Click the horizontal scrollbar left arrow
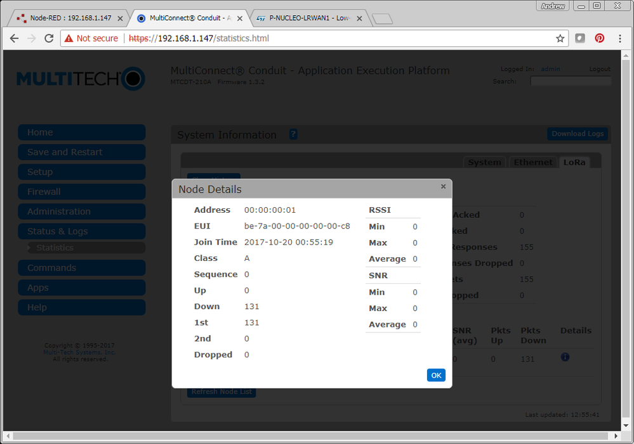The width and height of the screenshot is (634, 444). coord(8,436)
